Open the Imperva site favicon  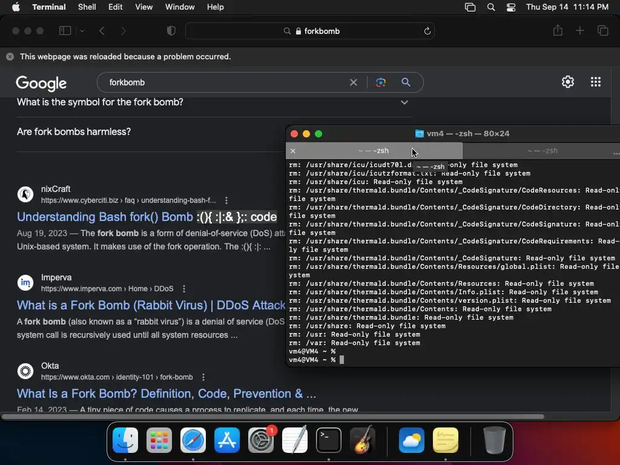[x=25, y=283]
